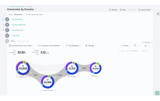Viewport: 160px width, 101px height.
Task: Go to the Product Dashboard breadcrumb link
Action: coord(17,6)
